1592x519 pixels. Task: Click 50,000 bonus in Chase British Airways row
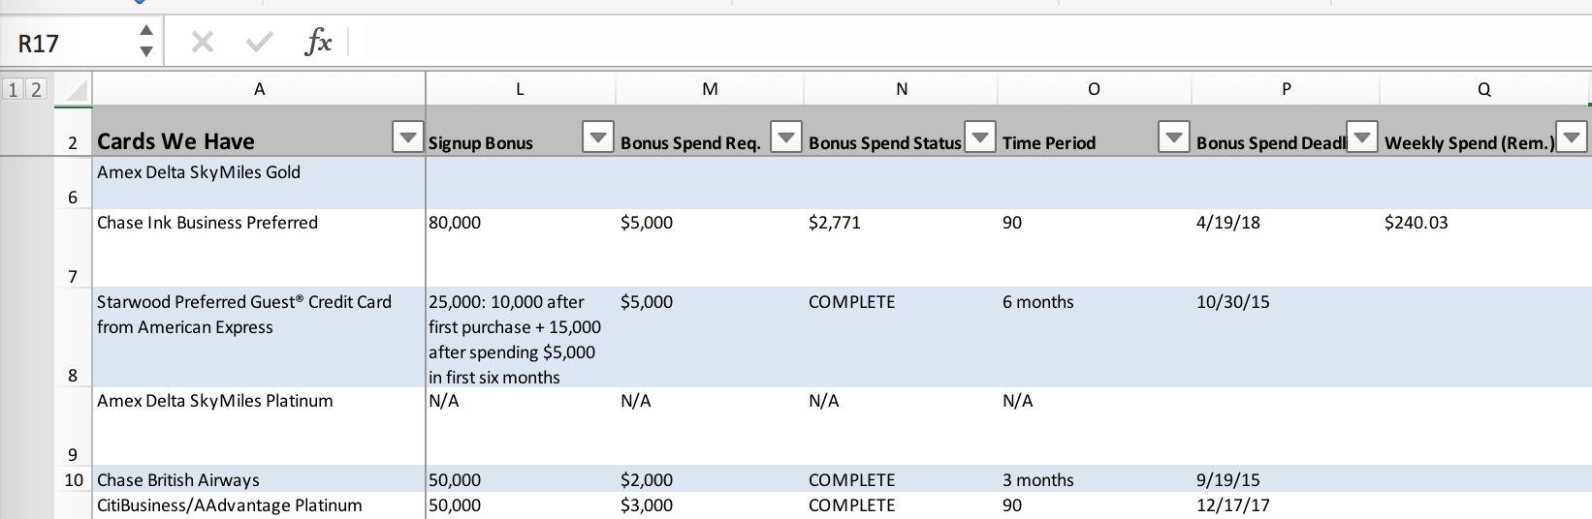click(521, 479)
